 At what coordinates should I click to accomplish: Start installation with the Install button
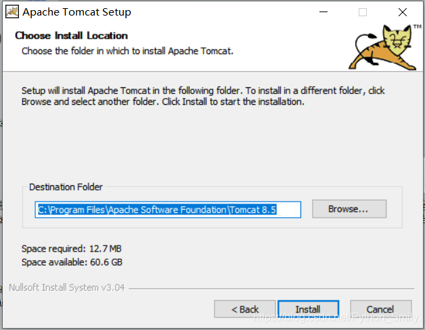(x=309, y=309)
